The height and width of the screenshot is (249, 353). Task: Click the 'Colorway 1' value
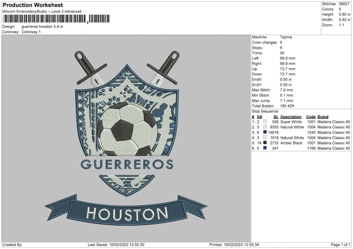(31, 32)
